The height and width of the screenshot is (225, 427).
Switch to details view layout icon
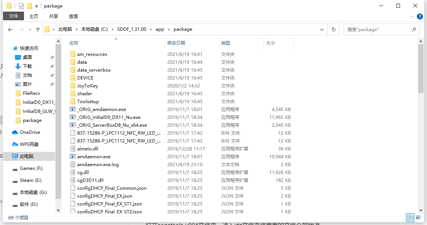click(410, 217)
